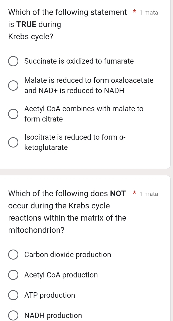The image size is (173, 321).
Task: Select the 'Succinate is oxidized to fumarate' option
Action: 13,61
